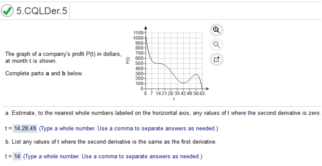The image size is (322, 166).
Task: Click the green checkmark status icon
Action: (7, 11)
